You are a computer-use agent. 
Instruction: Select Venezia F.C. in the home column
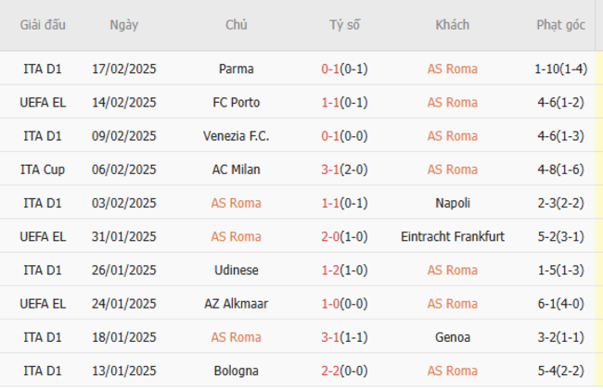[x=237, y=136]
